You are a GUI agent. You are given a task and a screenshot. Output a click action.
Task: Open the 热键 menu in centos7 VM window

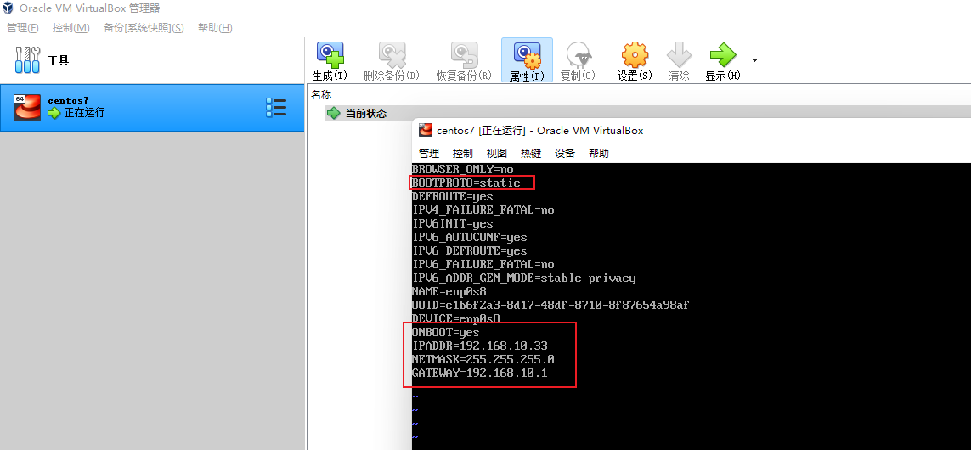531,154
